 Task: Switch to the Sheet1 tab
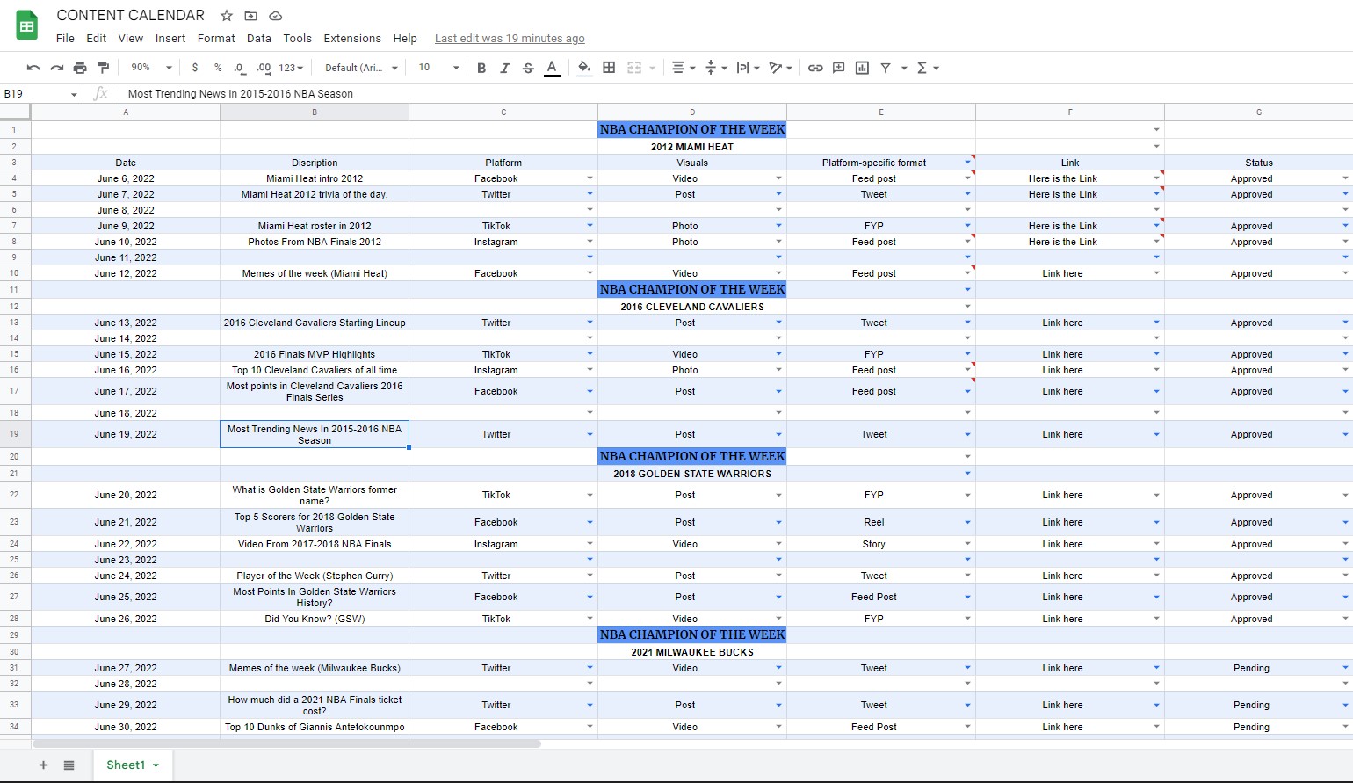click(126, 765)
